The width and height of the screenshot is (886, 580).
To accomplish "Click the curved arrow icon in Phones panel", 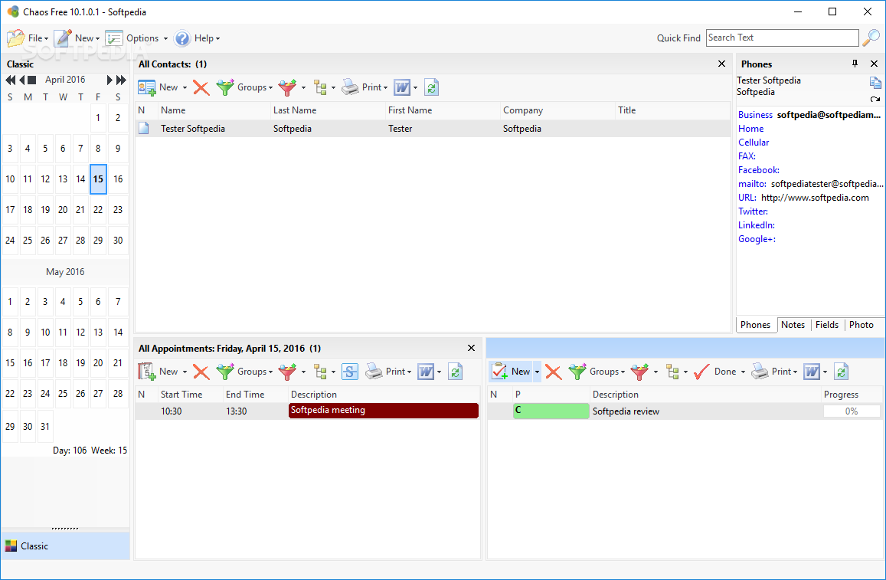I will [875, 100].
